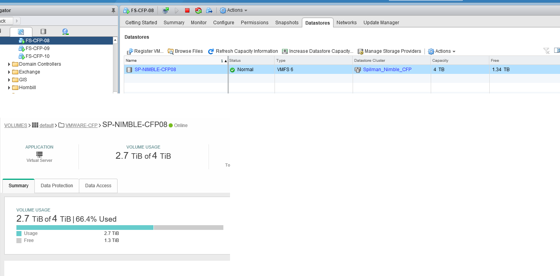560x276 pixels.
Task: Click the green power-on play icon
Action: click(x=177, y=11)
